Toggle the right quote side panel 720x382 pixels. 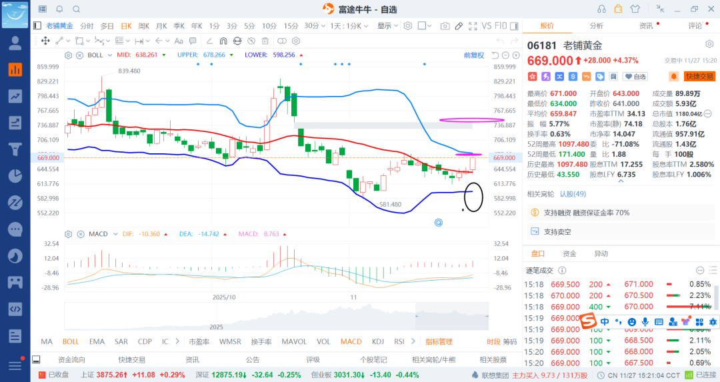coord(514,26)
